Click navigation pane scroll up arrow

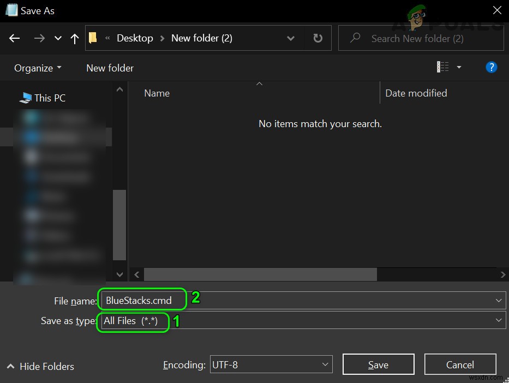[x=119, y=89]
